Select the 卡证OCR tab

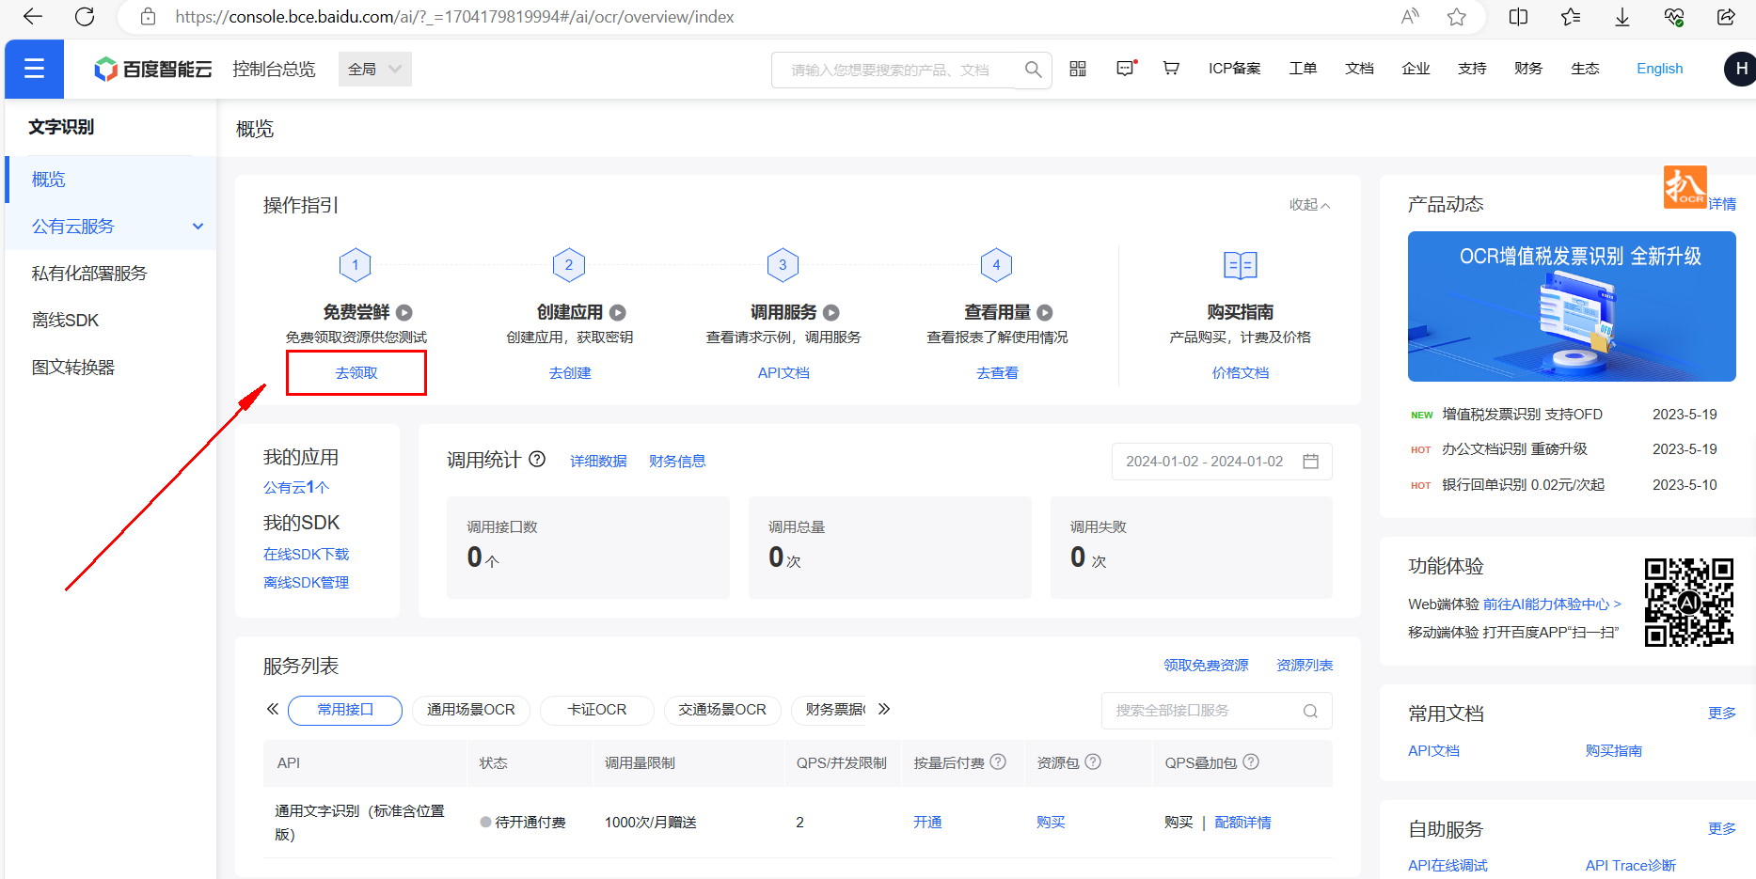(x=597, y=710)
